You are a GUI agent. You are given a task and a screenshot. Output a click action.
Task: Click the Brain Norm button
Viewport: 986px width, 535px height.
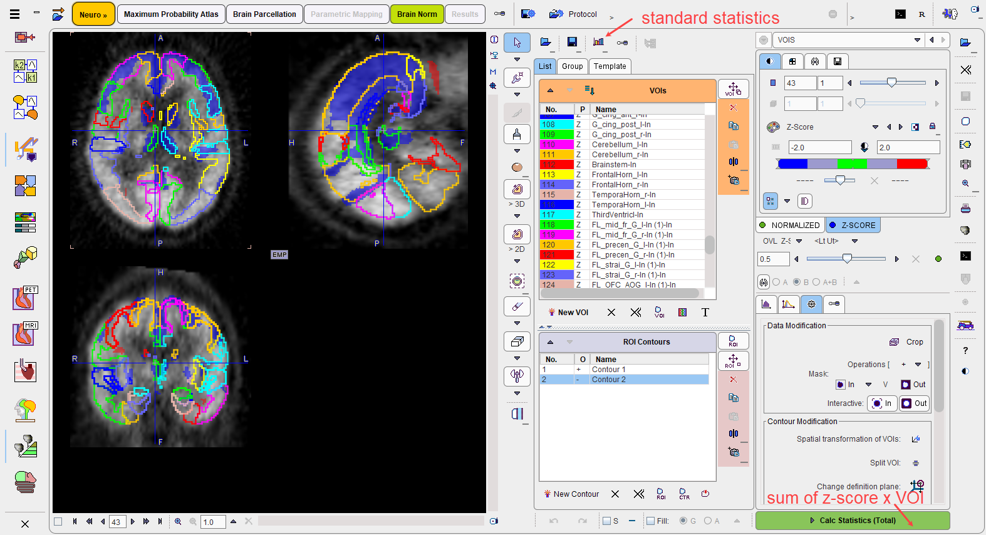417,14
